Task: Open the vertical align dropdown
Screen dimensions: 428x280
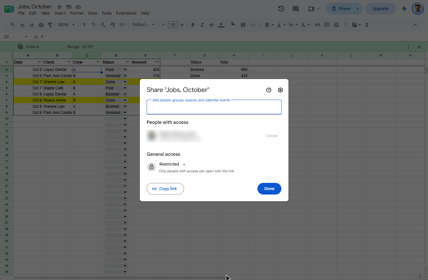Action: 281,25
